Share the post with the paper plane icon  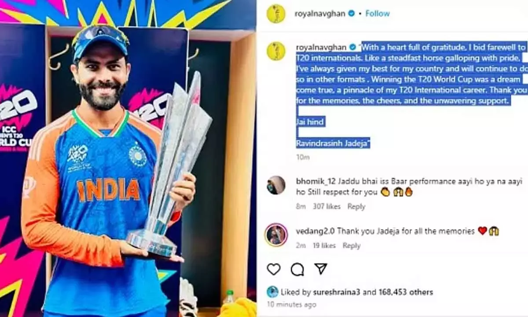point(321,269)
